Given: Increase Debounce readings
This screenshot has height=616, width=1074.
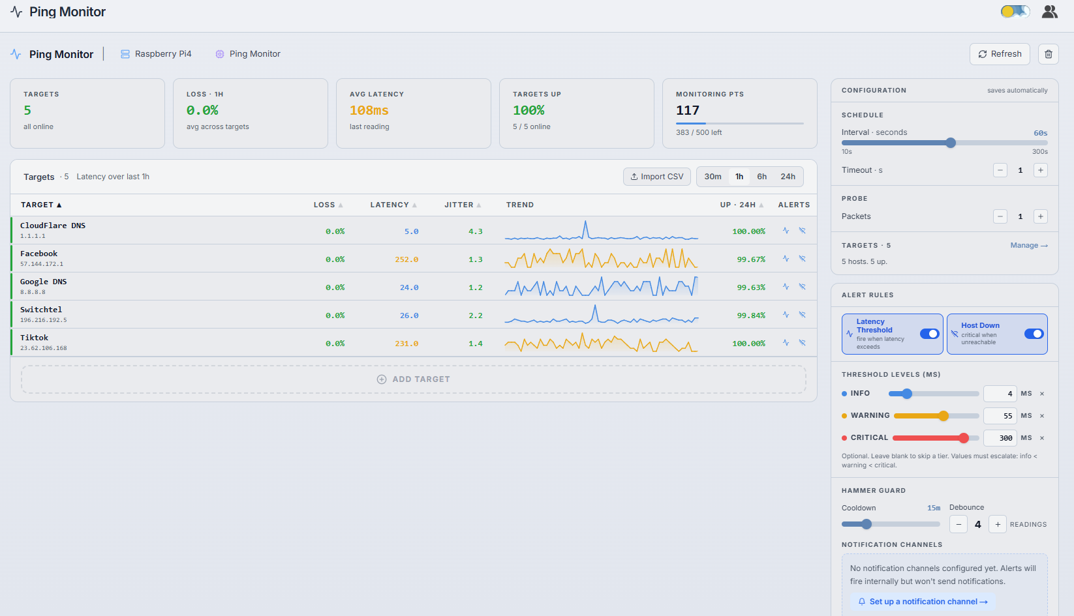Looking at the screenshot, I should point(998,524).
